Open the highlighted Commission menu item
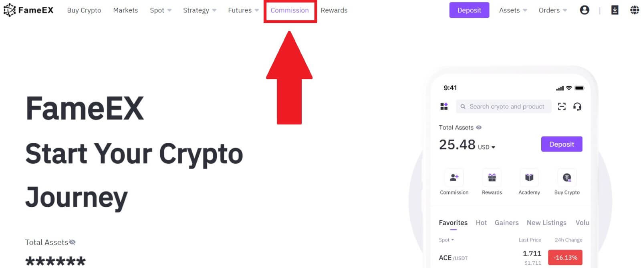Viewport: 641px width, 268px height. [x=290, y=10]
